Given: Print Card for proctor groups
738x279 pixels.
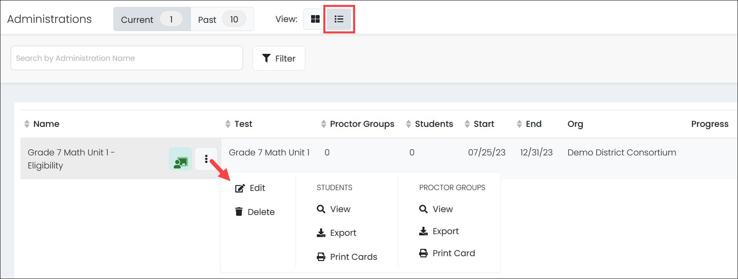Looking at the screenshot, I should (x=447, y=253).
